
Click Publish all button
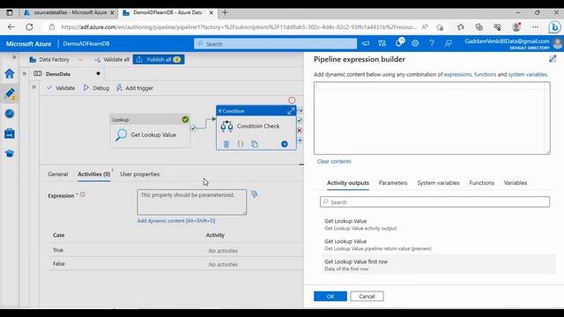[159, 59]
